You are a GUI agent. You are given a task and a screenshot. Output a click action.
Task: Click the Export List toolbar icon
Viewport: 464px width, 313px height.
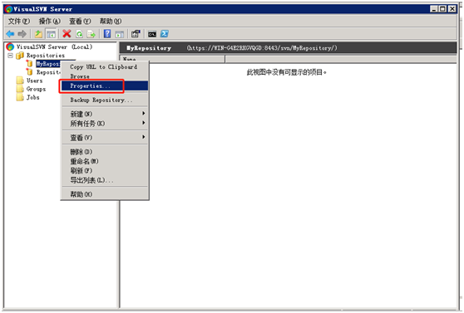tap(91, 34)
